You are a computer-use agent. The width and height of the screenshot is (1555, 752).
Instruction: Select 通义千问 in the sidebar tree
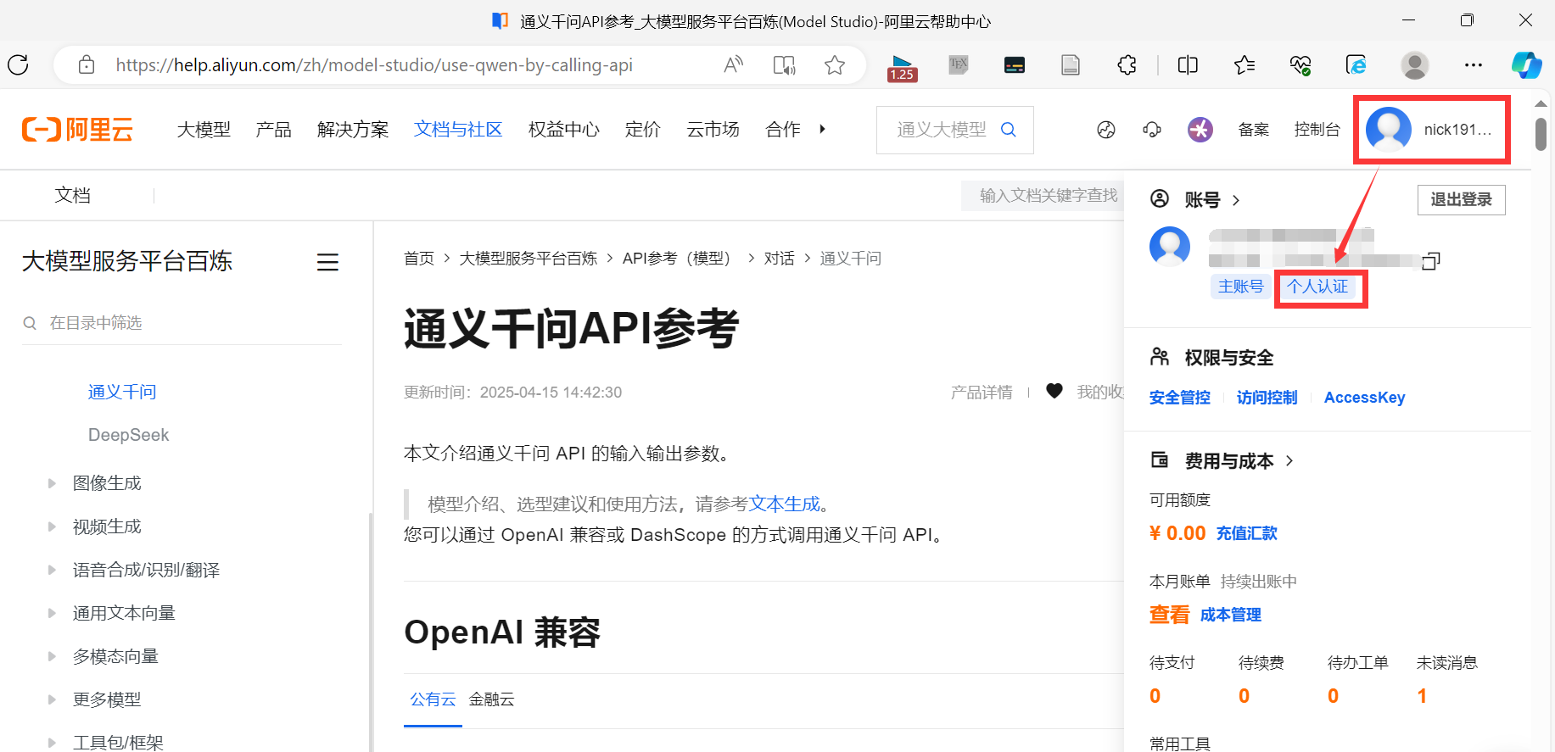[x=122, y=392]
